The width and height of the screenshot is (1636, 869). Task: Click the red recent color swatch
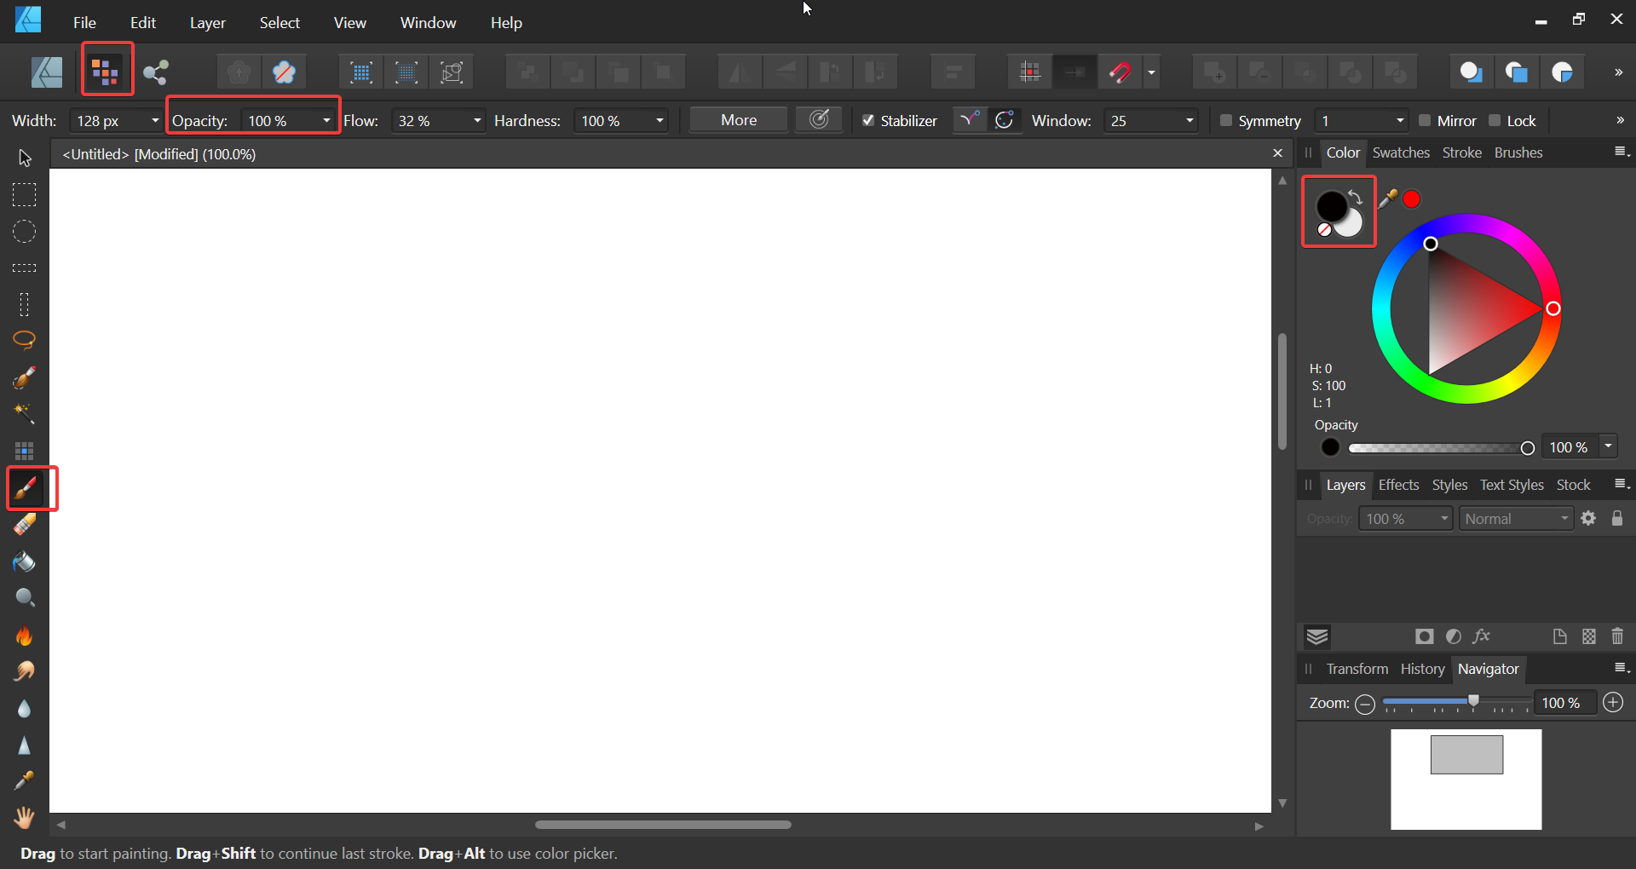[1412, 199]
